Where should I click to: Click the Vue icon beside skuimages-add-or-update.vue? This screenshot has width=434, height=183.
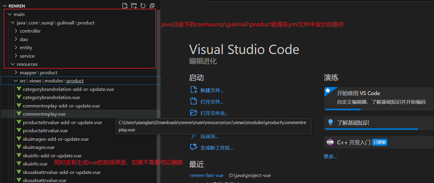19,139
